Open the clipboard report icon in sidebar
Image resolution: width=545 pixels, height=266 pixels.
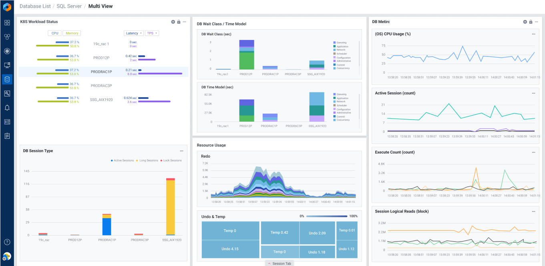[7, 136]
